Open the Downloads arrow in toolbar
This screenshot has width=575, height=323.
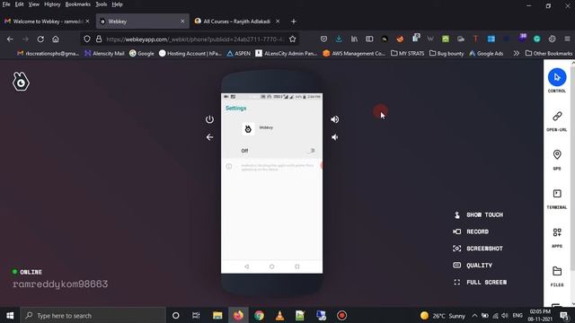339,39
